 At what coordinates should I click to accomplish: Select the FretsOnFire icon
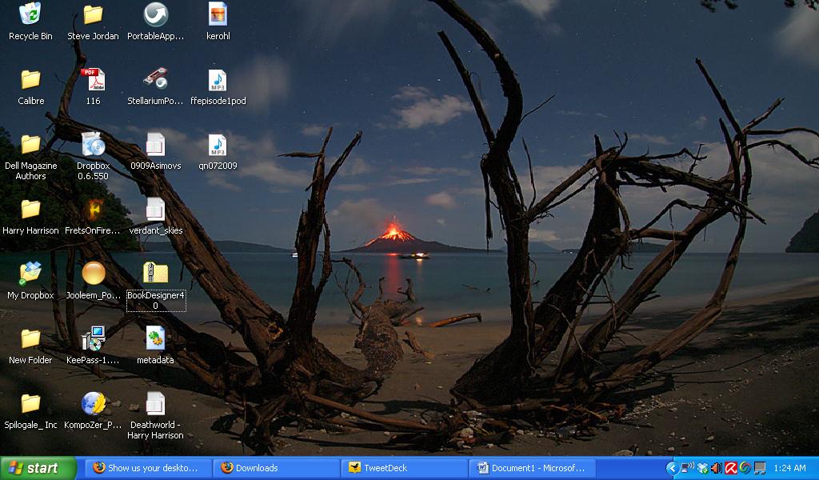(93, 209)
